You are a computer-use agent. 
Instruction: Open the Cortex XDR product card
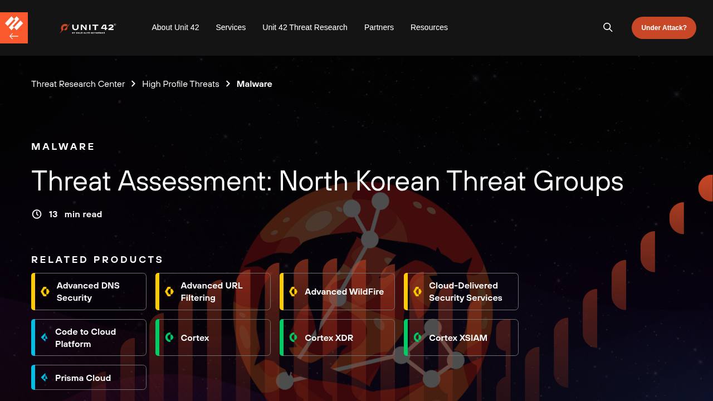click(337, 338)
